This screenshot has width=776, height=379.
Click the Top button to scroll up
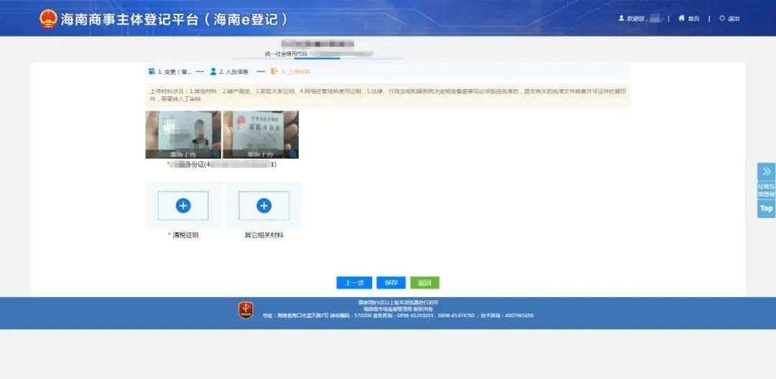[x=766, y=208]
